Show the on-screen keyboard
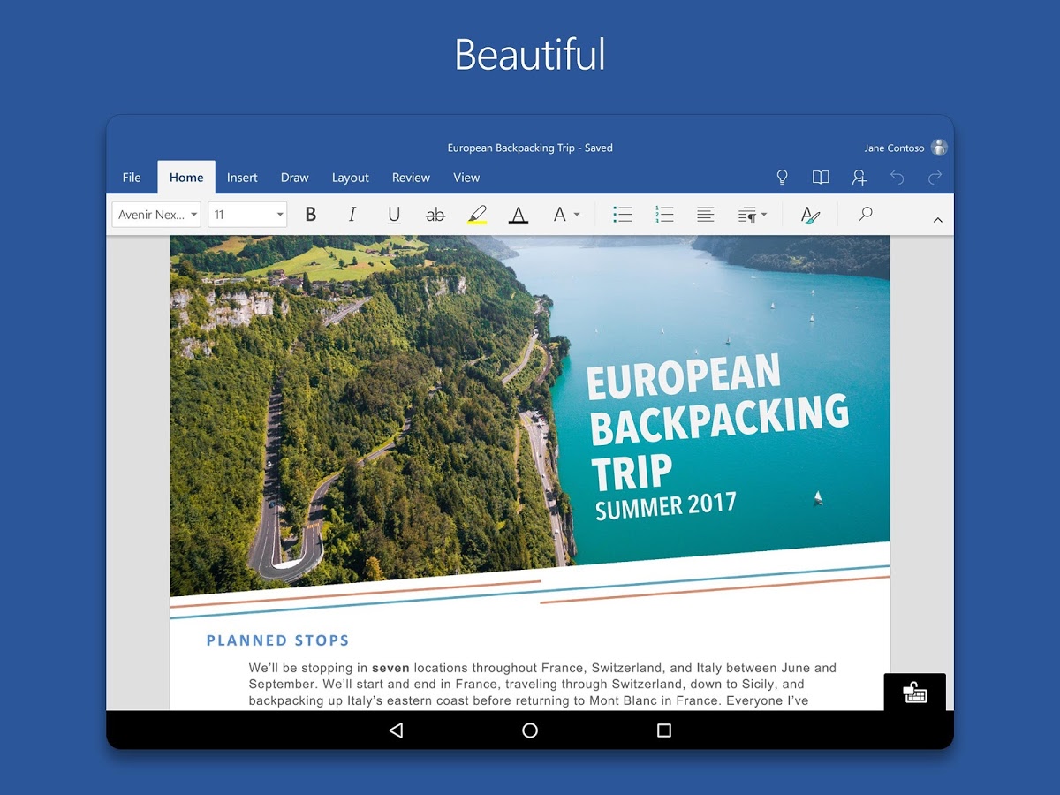The width and height of the screenshot is (1060, 795). pyautogui.click(x=915, y=693)
